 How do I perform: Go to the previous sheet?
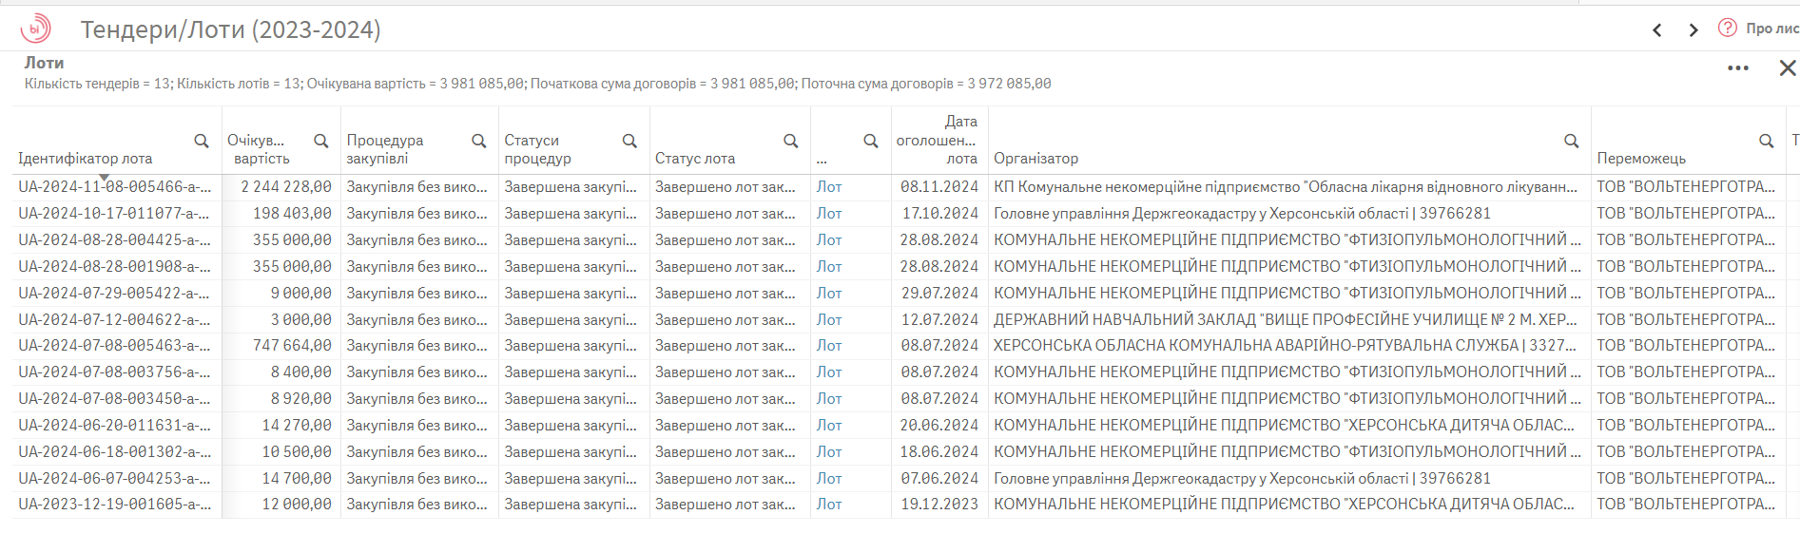click(x=1657, y=30)
